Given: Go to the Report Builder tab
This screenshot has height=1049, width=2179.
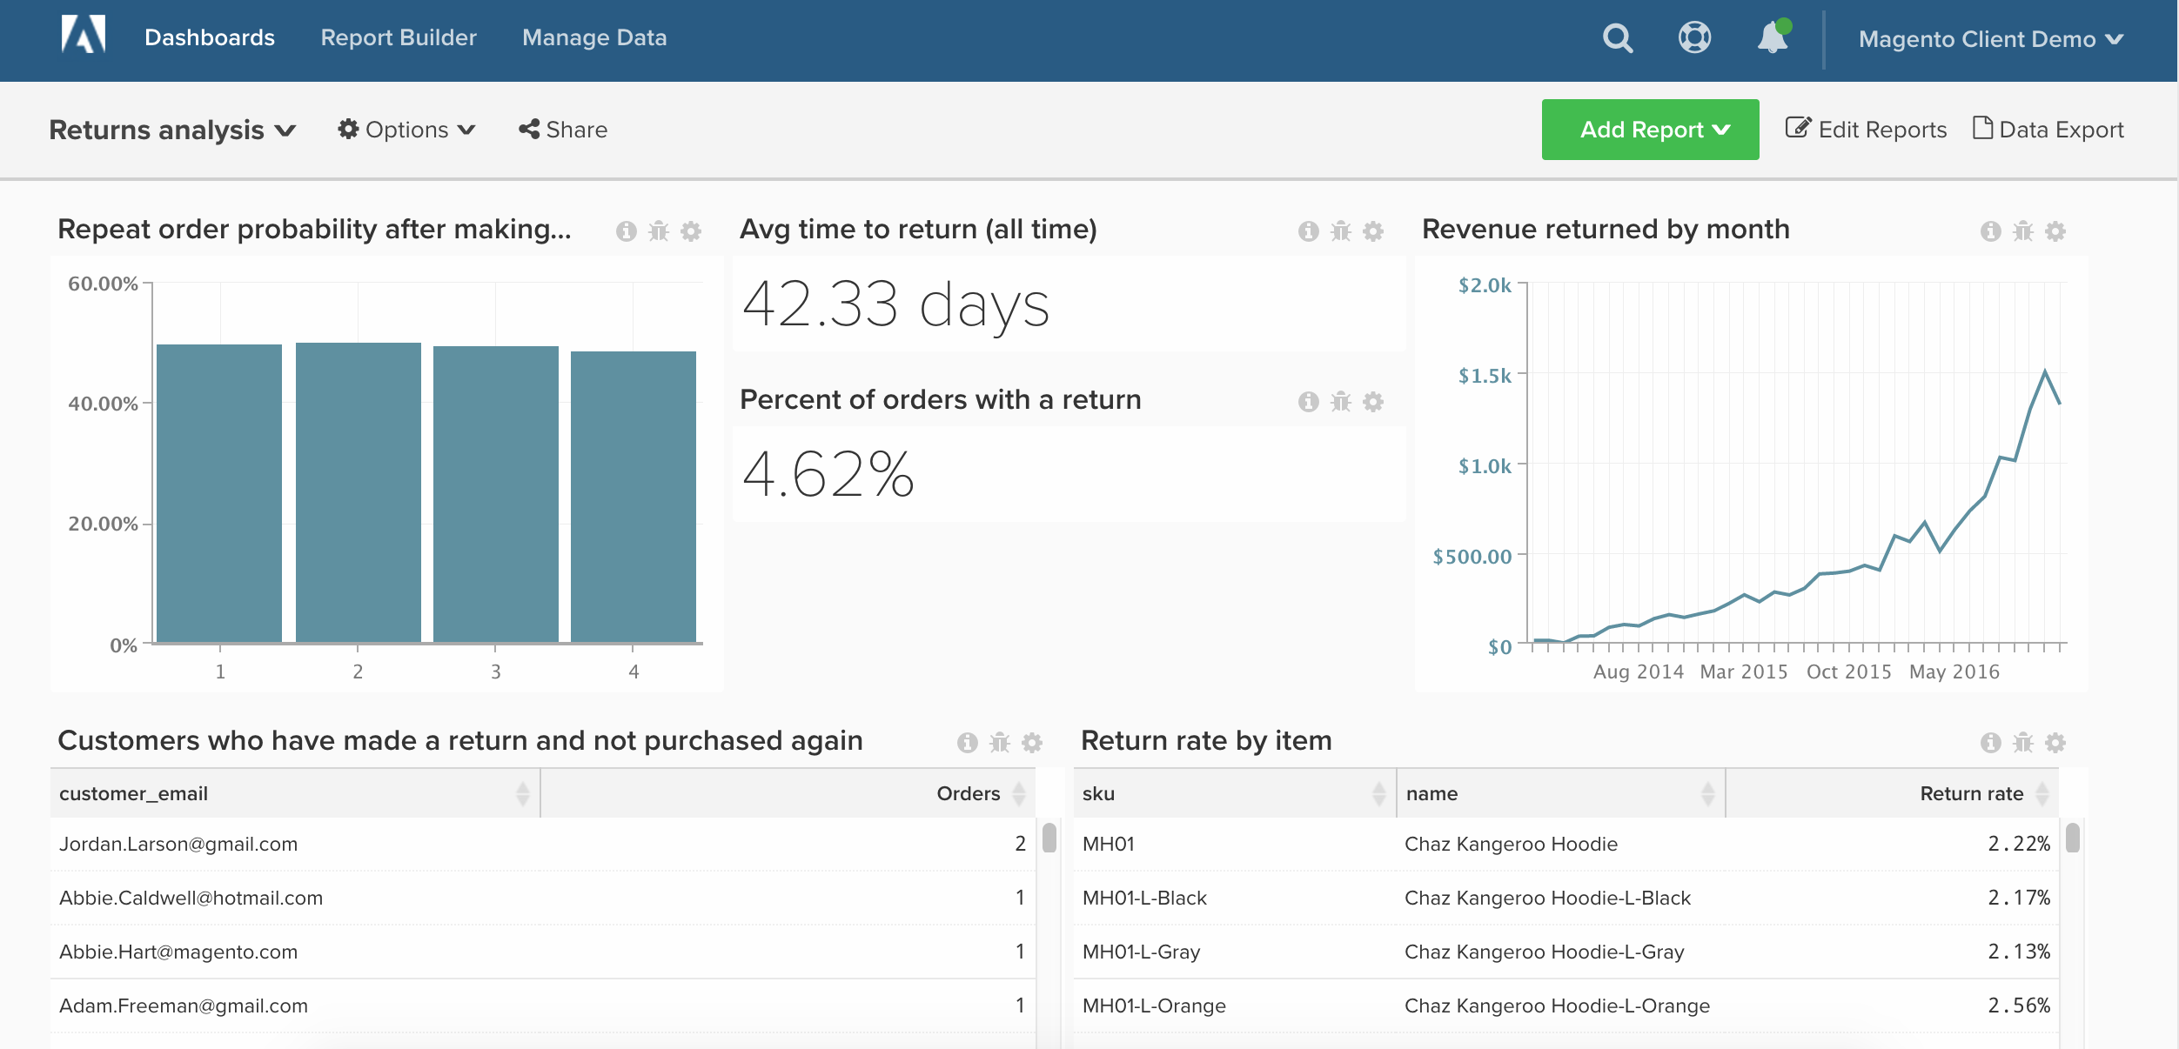Looking at the screenshot, I should point(399,37).
